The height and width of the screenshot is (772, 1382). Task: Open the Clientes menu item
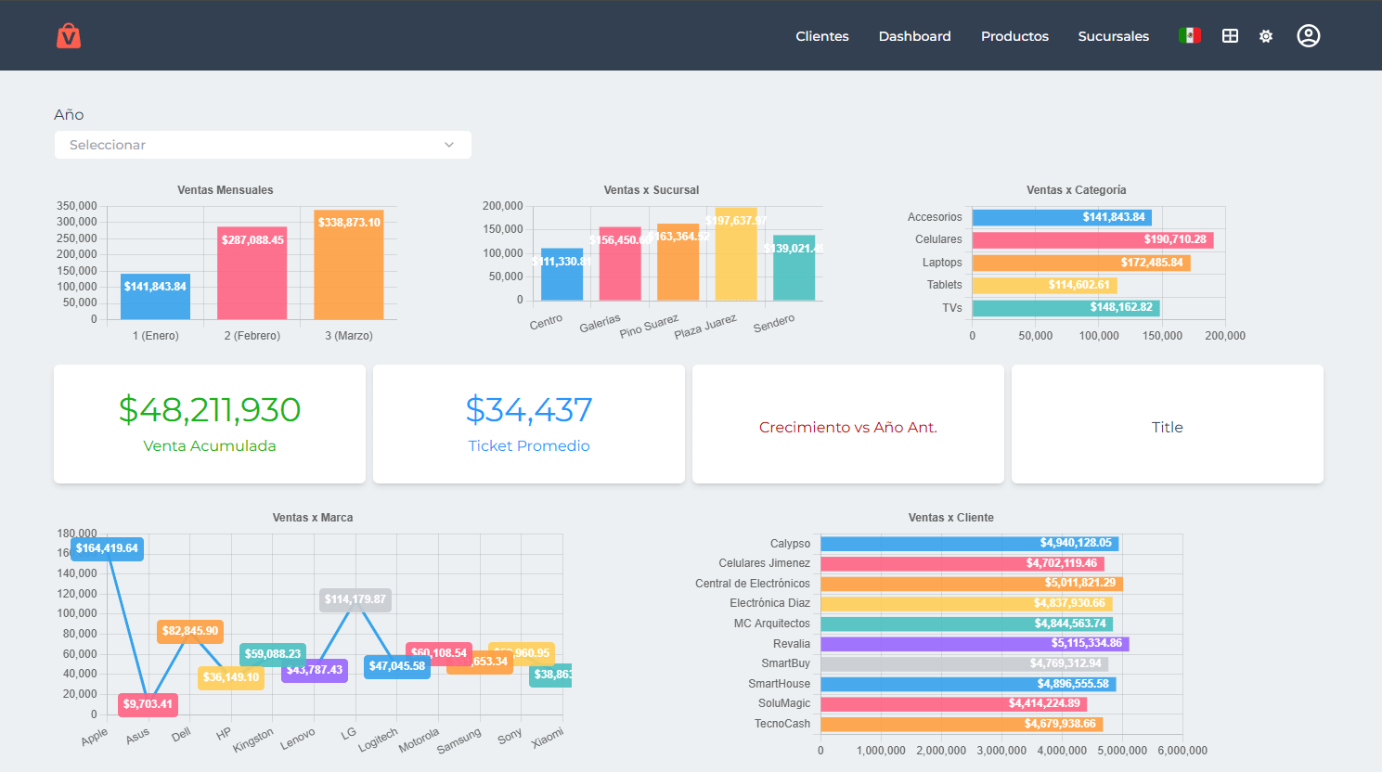point(821,36)
